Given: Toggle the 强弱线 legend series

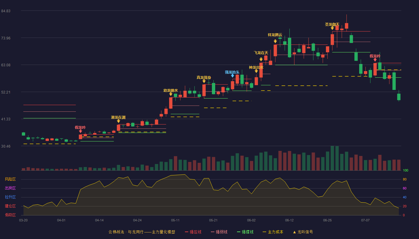Looking at the screenshot, I should point(219,232).
